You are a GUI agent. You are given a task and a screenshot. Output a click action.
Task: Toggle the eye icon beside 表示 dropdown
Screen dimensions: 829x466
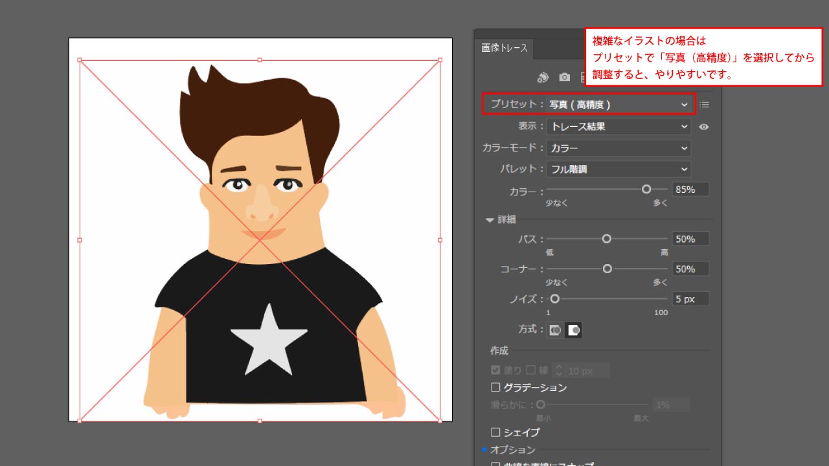(x=704, y=127)
